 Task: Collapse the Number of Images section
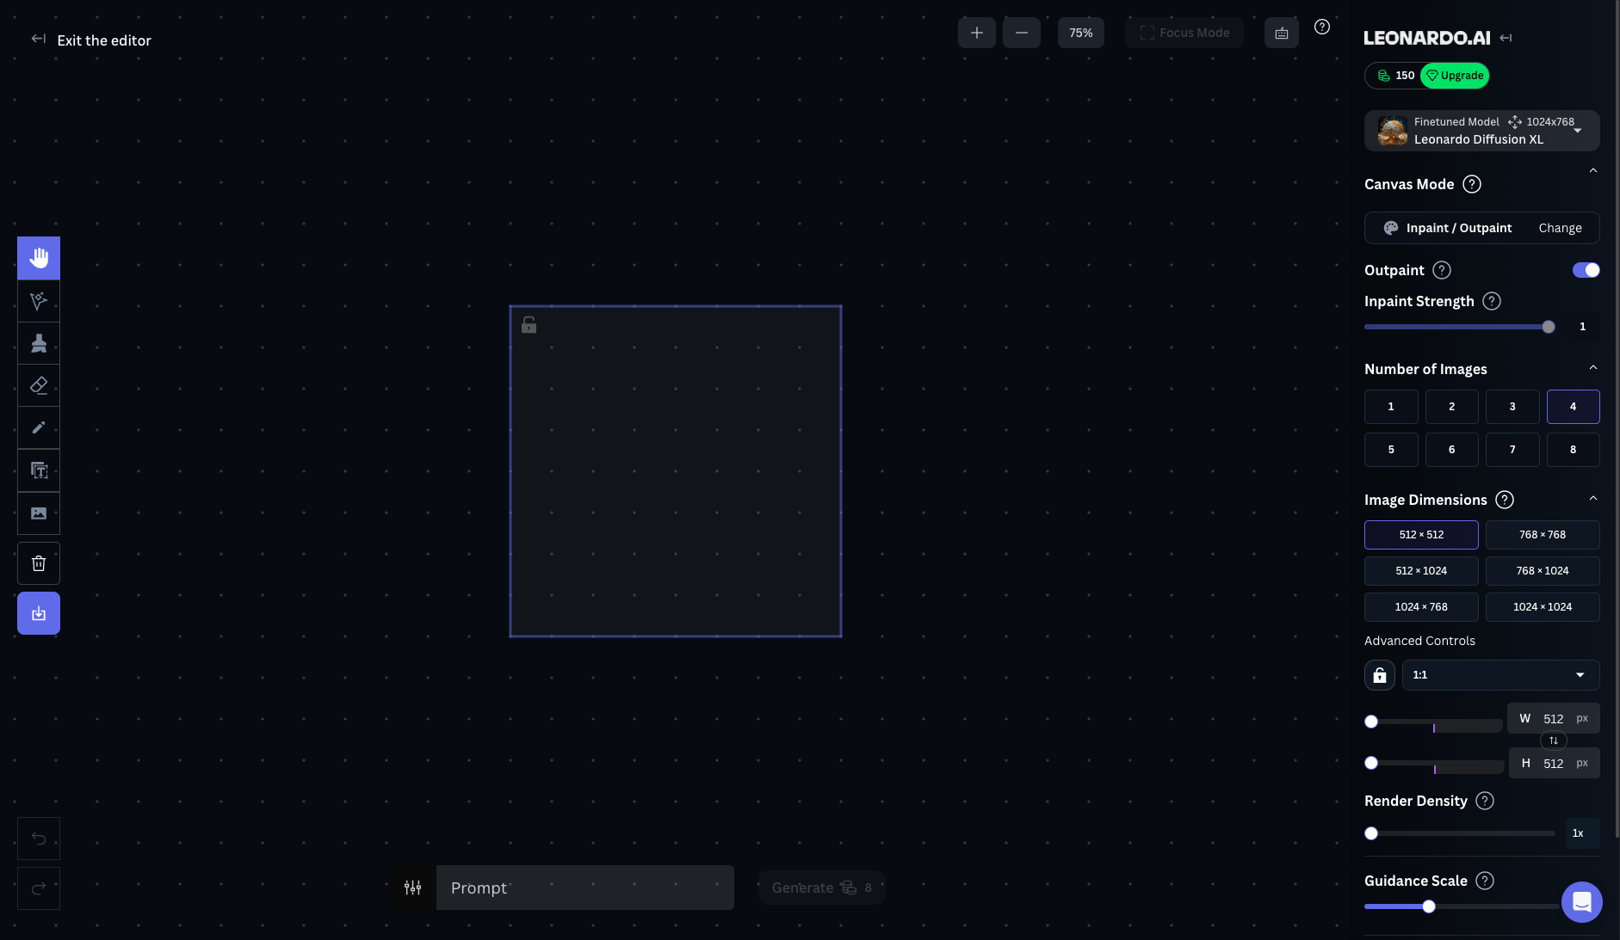(1593, 367)
